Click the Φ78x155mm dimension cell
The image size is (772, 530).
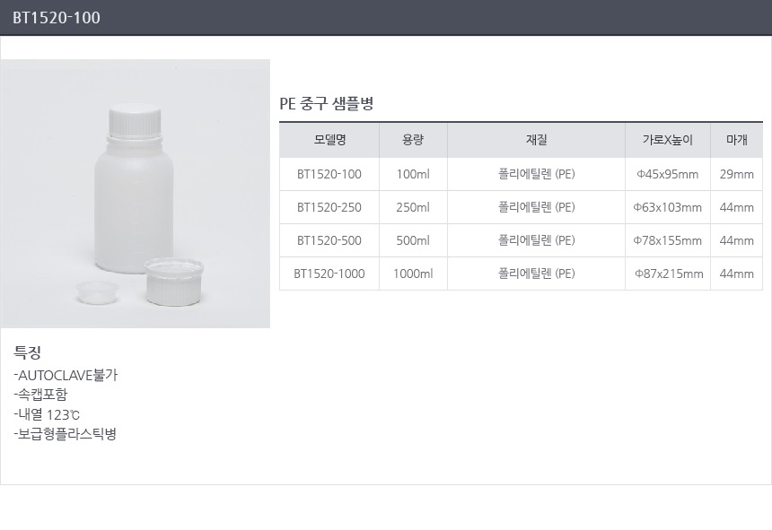[667, 240]
